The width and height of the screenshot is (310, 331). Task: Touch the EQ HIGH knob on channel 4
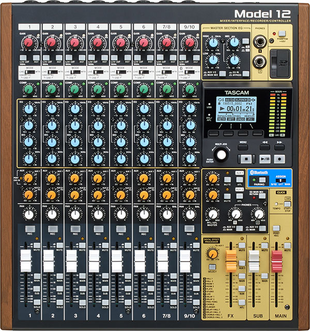(x=98, y=109)
